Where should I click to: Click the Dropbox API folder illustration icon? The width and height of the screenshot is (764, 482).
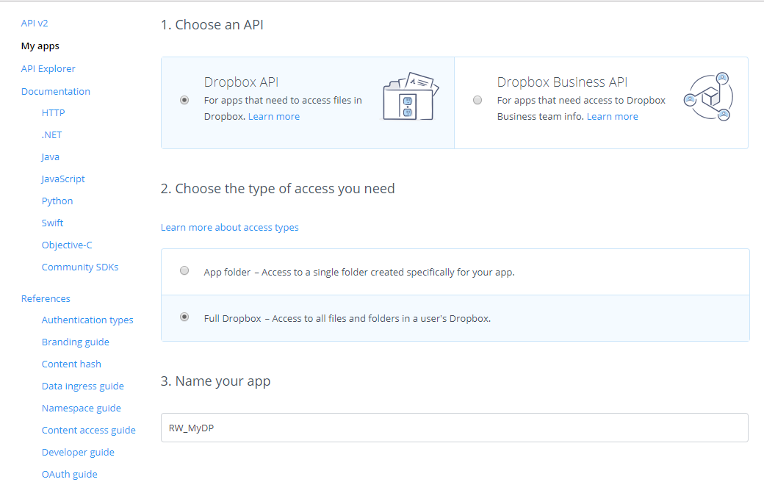click(411, 96)
